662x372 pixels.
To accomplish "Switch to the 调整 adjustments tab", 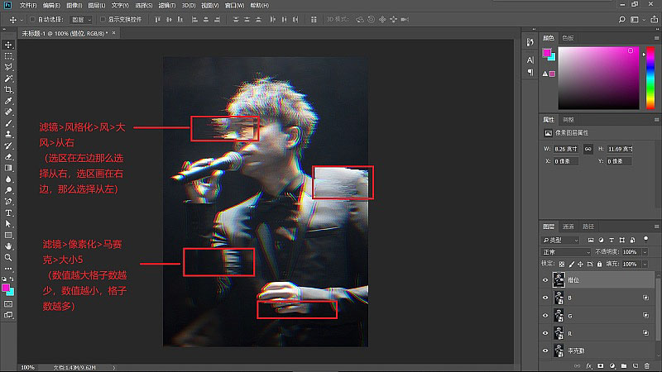I will point(568,120).
